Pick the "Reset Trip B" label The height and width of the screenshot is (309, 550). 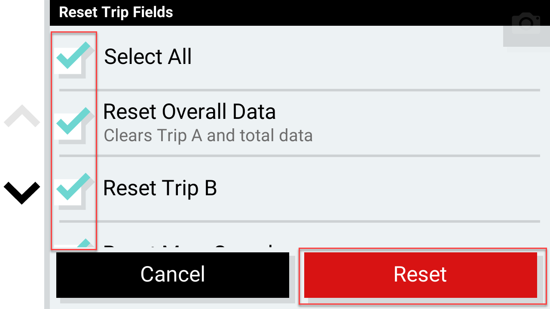pyautogui.click(x=160, y=188)
